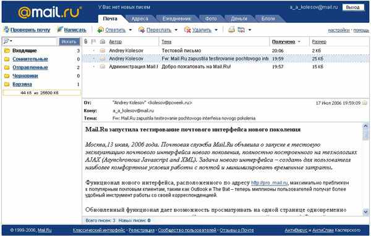Click the search magnifier icon
371x236 pixels.
pyautogui.click(x=6, y=41)
